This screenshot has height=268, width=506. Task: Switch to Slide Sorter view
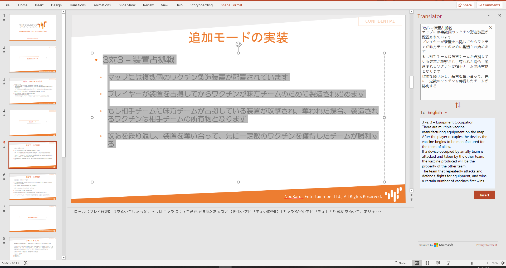427,263
